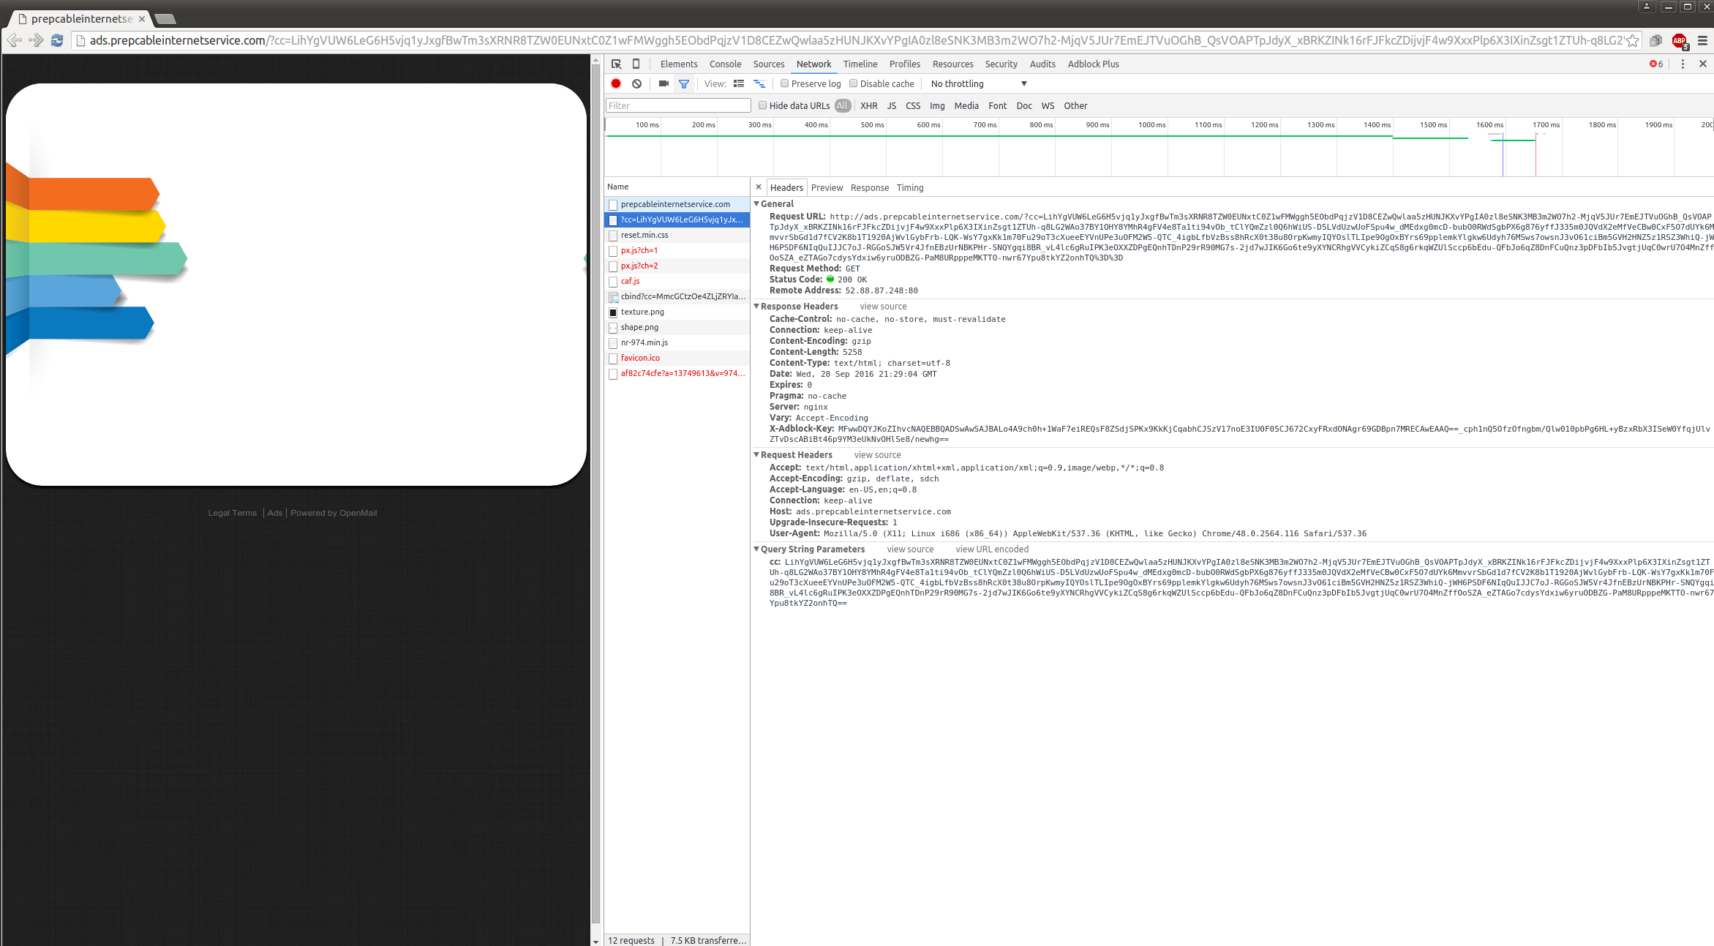Click view URL encoded link

(x=991, y=549)
